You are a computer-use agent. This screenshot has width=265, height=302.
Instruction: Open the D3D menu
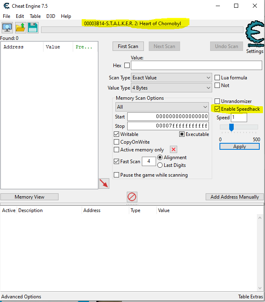tap(51, 16)
